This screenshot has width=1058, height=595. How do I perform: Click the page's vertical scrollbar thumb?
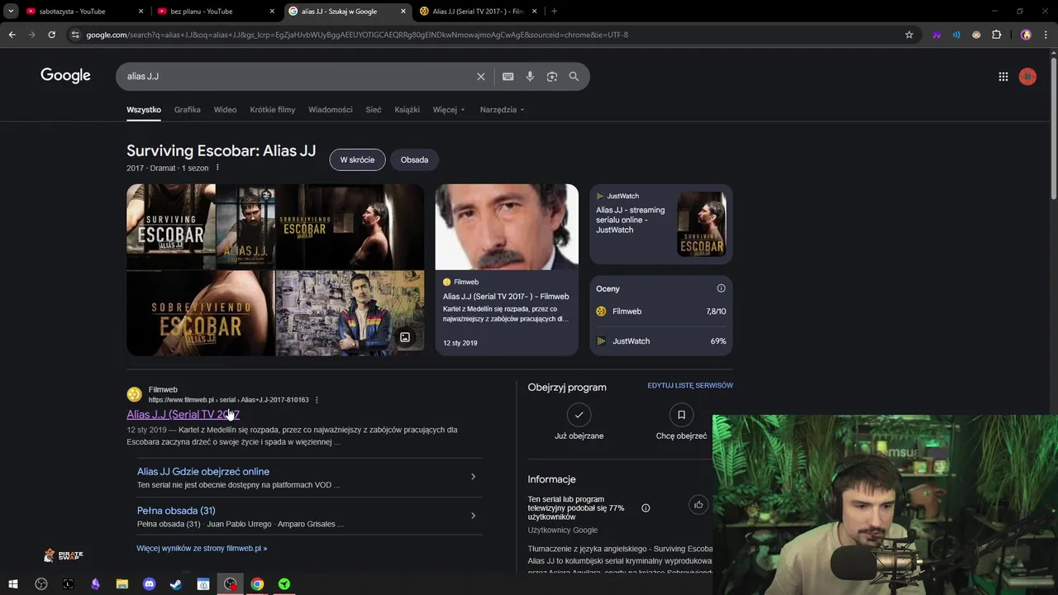[x=1053, y=129]
